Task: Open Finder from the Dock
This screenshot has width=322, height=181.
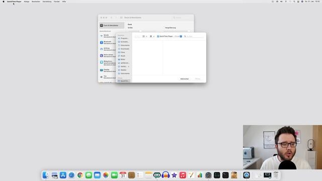Action: (46, 175)
